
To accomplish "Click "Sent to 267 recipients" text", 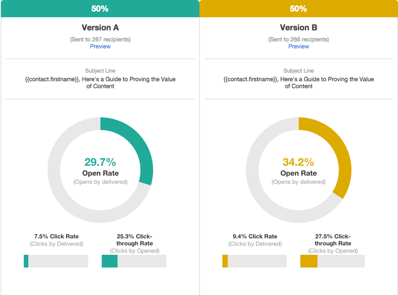I will pos(100,39).
